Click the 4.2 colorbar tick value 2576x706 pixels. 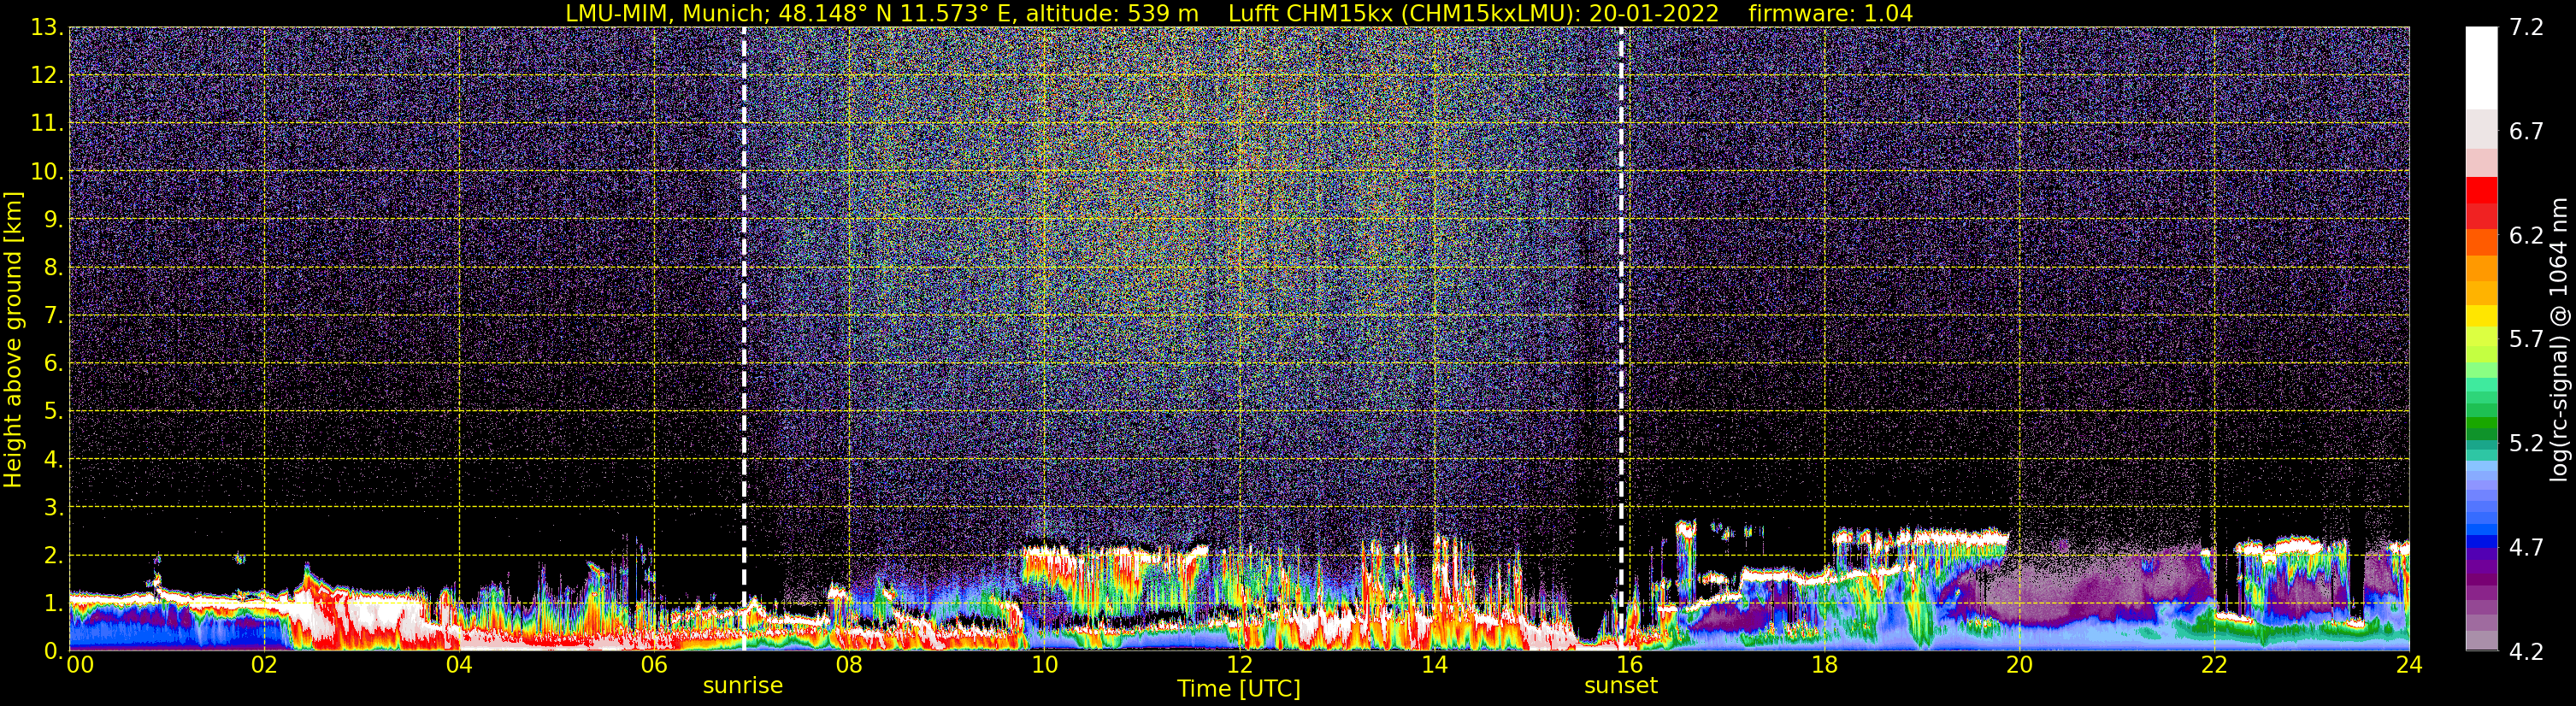[x=2526, y=652]
